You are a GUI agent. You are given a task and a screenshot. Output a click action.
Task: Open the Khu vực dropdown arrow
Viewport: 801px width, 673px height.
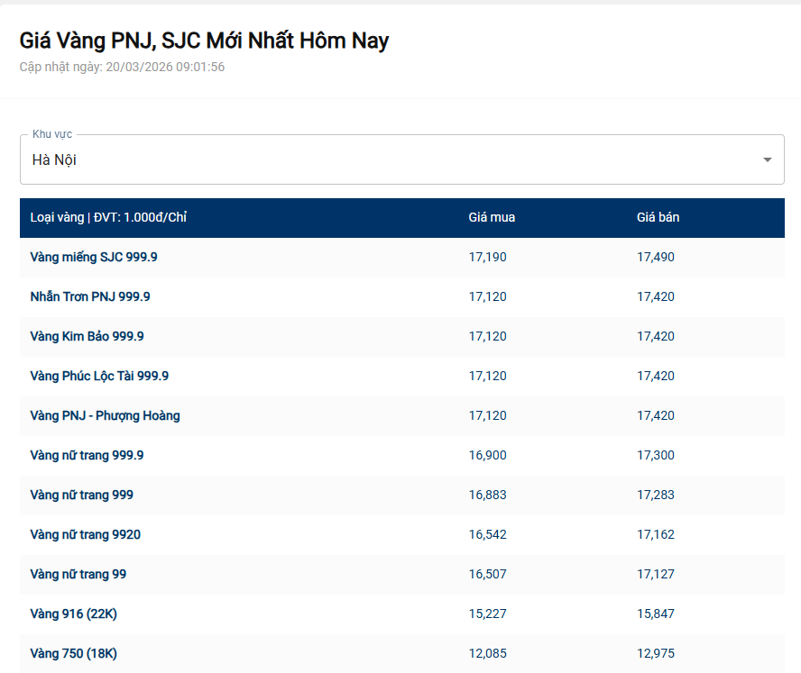tap(767, 159)
